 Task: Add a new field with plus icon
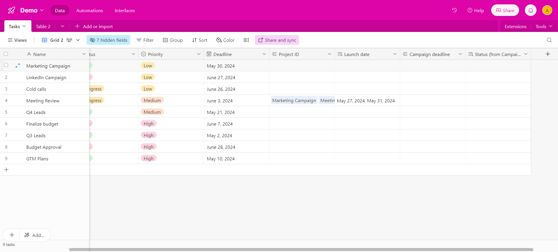548,54
